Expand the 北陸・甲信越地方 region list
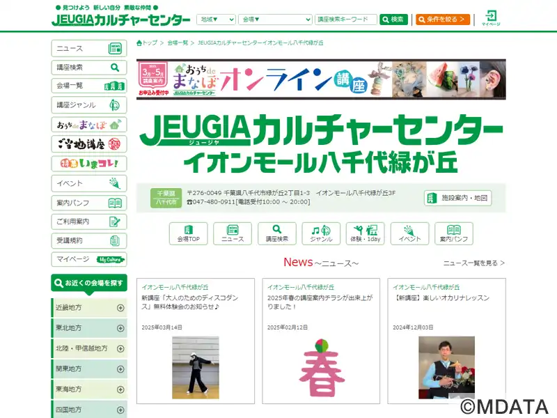The image size is (557, 418). point(90,349)
